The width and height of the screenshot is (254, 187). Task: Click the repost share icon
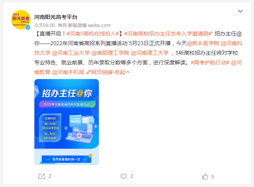click(41, 176)
